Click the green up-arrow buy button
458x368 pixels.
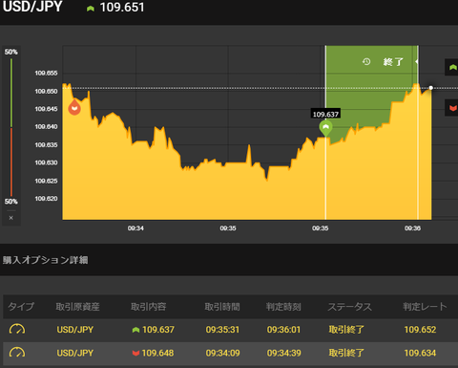coord(451,67)
